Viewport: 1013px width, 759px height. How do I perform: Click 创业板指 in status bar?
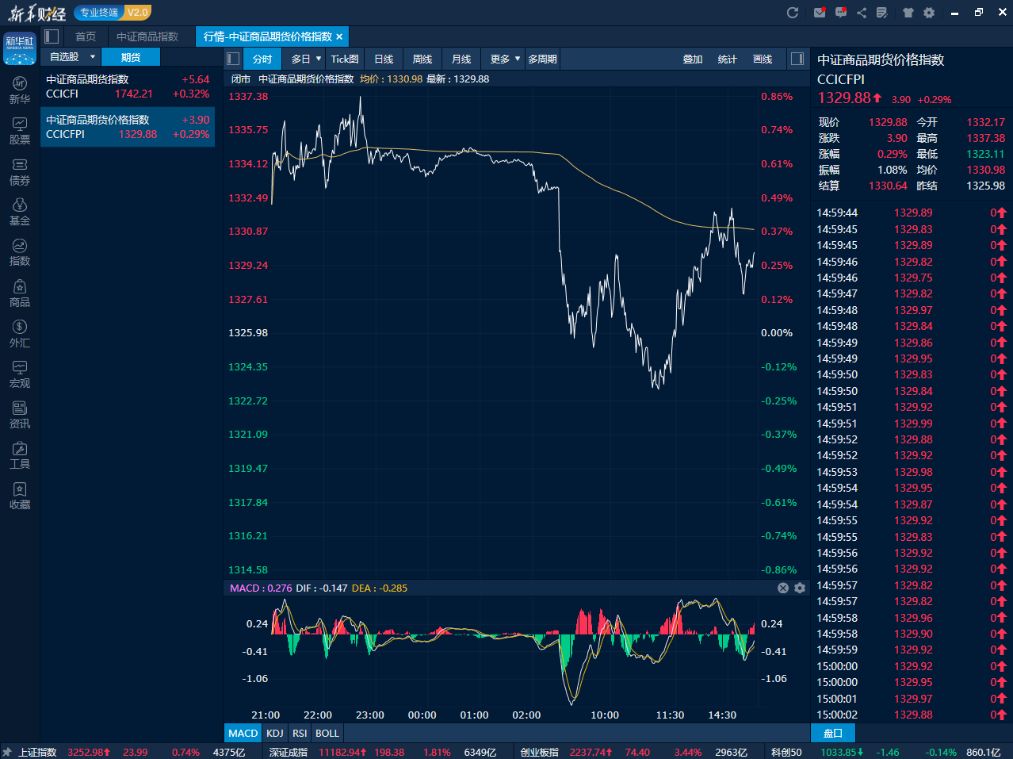click(x=540, y=752)
